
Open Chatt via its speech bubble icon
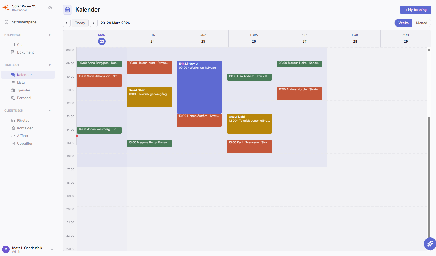click(x=13, y=45)
